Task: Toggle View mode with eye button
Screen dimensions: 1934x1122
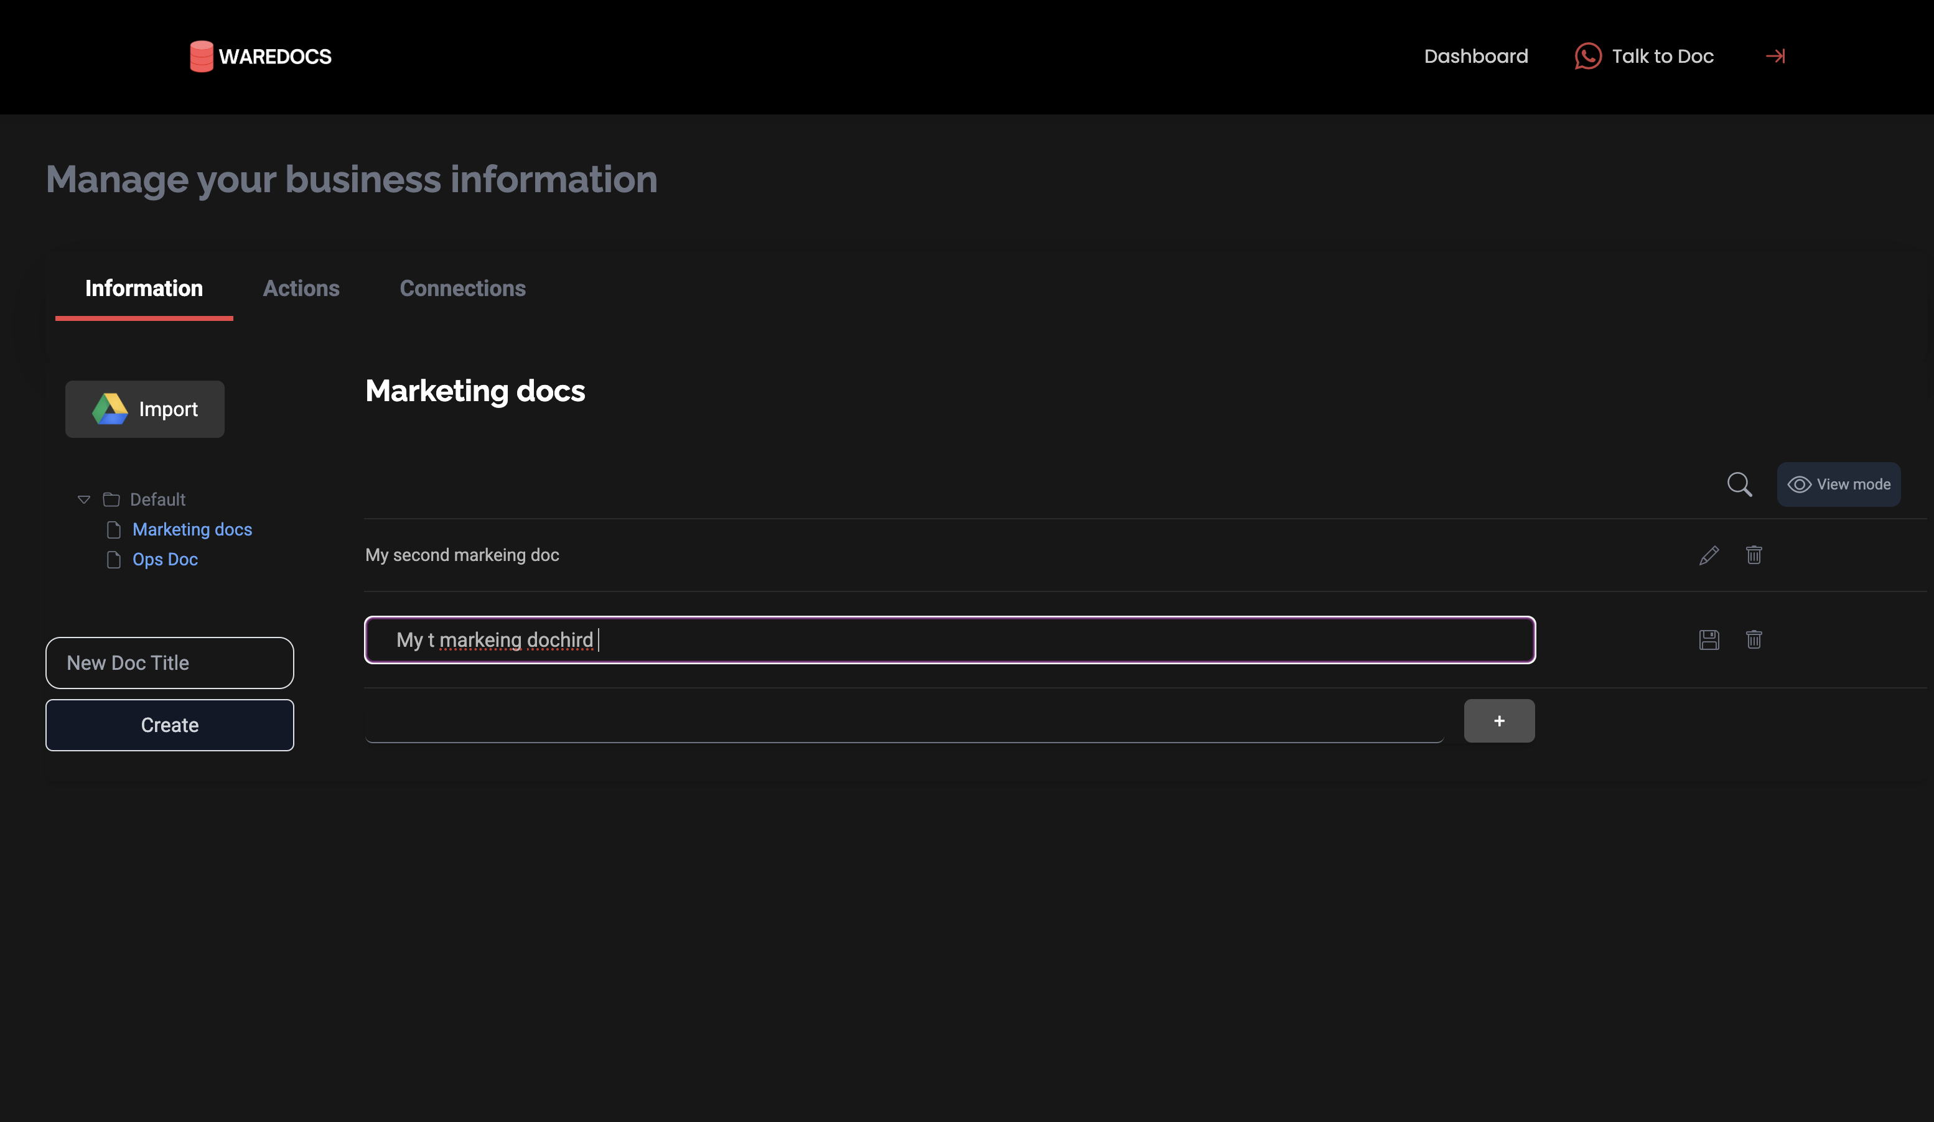Action: click(1838, 484)
